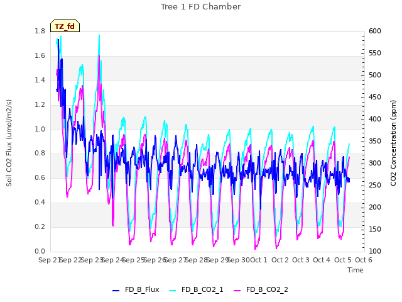Viewport: 402px width, 302px height.
Task: Click the 0.8 left axis tick label
Action: [40, 154]
